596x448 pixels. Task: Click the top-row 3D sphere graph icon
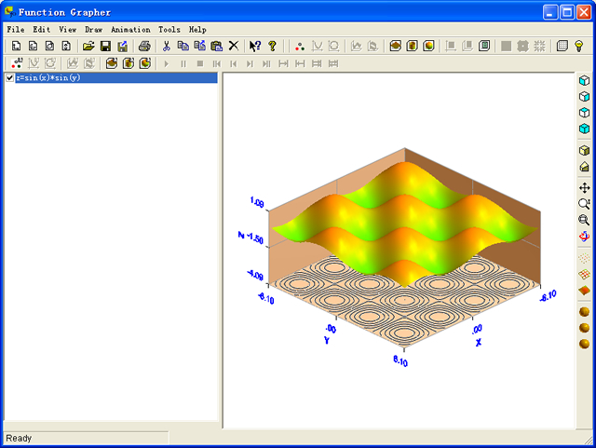[x=428, y=46]
